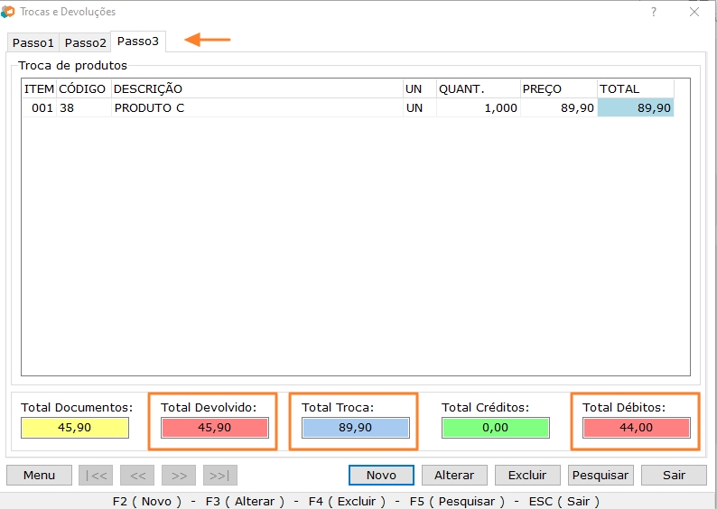The image size is (717, 509).
Task: Click the blue Total Troca field
Action: (x=355, y=428)
